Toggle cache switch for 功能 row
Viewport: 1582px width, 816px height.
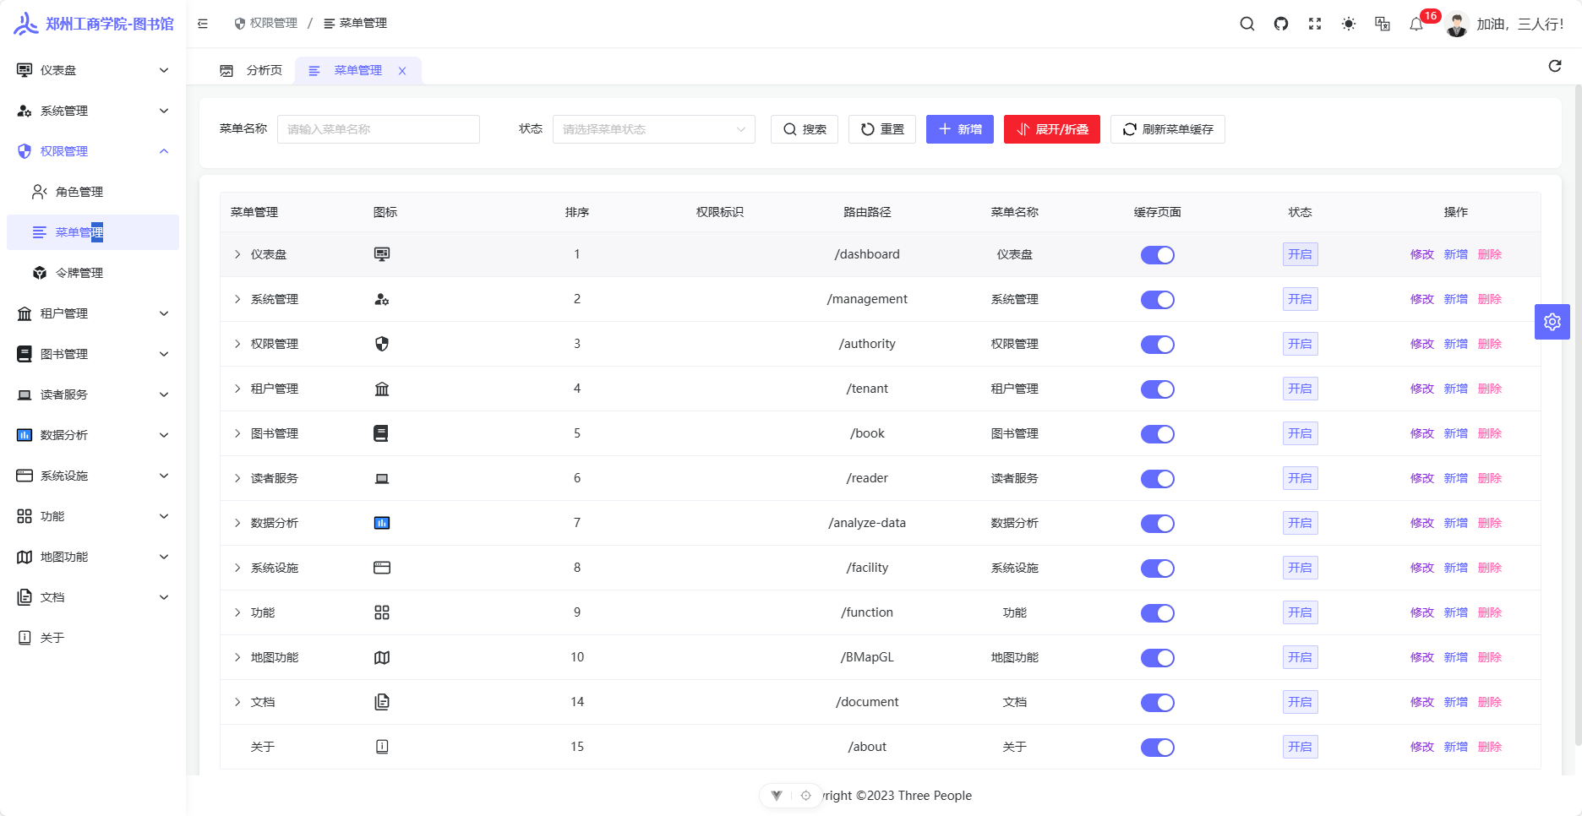pos(1158,613)
